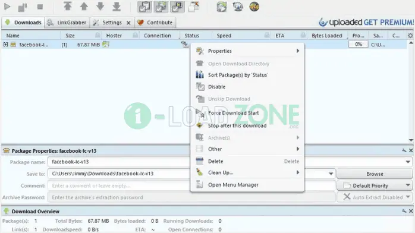415x233 pixels.
Task: Expand Properties submenu arrow
Action: point(298,51)
